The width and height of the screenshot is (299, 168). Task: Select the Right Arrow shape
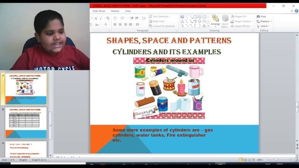[x=195, y=21]
